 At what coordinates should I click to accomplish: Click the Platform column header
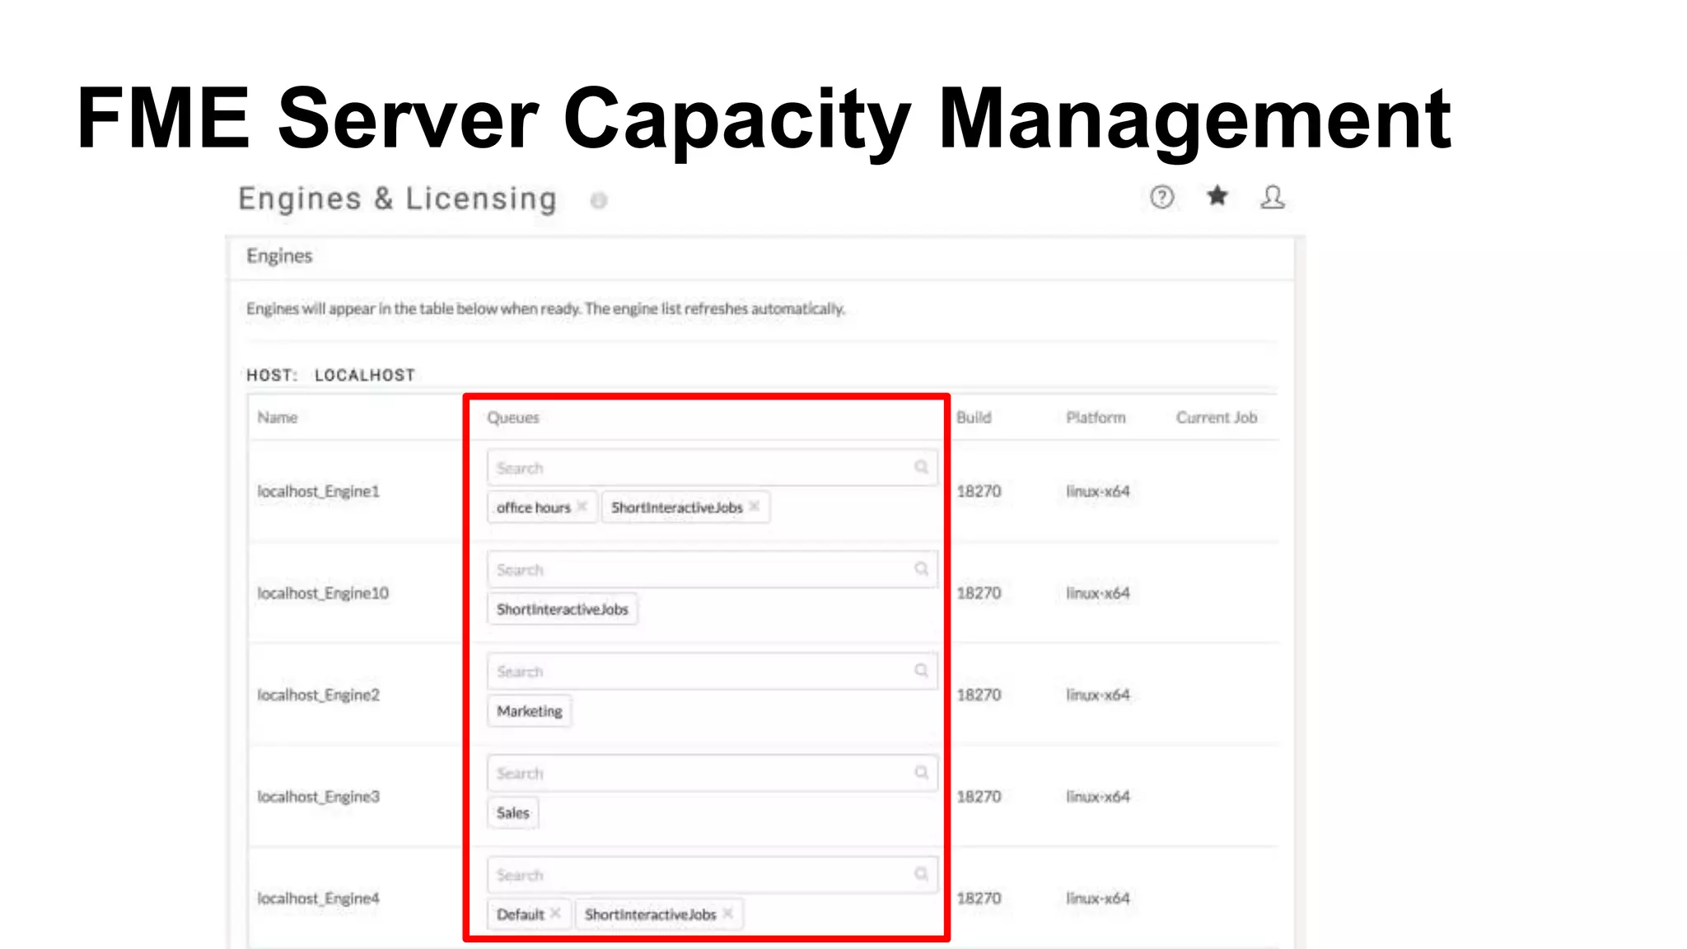click(1096, 418)
